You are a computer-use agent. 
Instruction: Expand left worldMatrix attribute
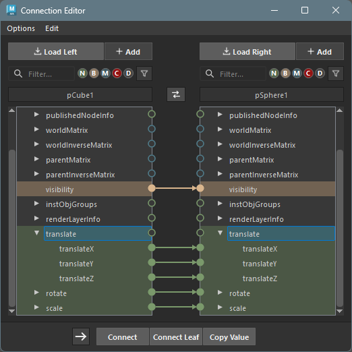[36, 129]
